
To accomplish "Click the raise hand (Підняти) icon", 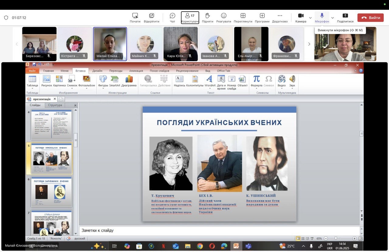I will (x=208, y=18).
